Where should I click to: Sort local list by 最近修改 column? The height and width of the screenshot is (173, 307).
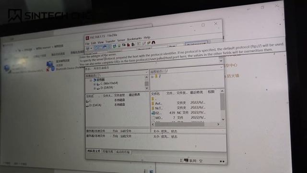click(134, 95)
